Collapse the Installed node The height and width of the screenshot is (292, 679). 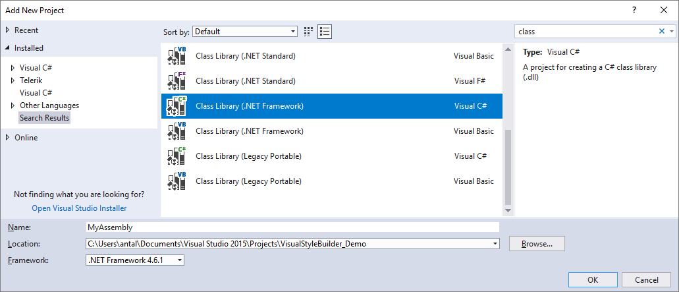pyautogui.click(x=7, y=48)
